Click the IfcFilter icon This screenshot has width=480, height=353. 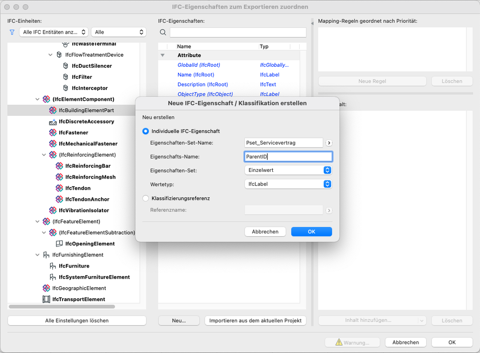tap(65, 77)
